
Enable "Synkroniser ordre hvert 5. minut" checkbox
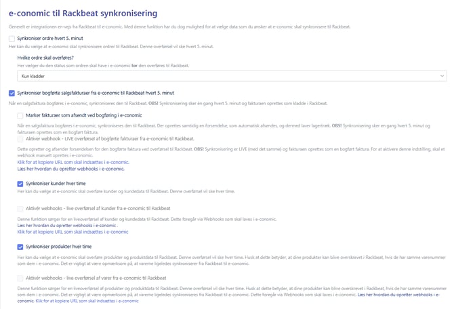tap(12, 39)
